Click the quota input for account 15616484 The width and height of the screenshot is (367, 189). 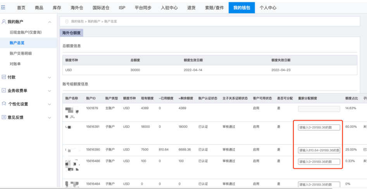tap(319, 184)
